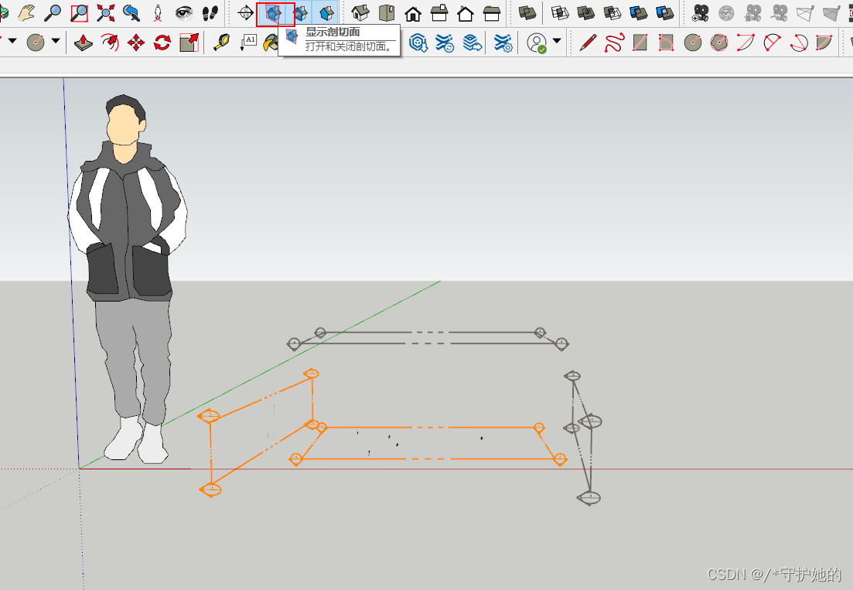Select the Freehand drawing tool
853x590 pixels.
(x=613, y=43)
